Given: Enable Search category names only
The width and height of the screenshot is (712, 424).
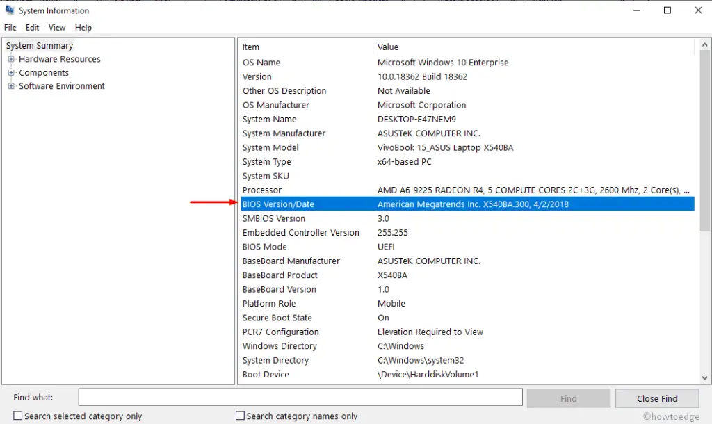Looking at the screenshot, I should (239, 415).
